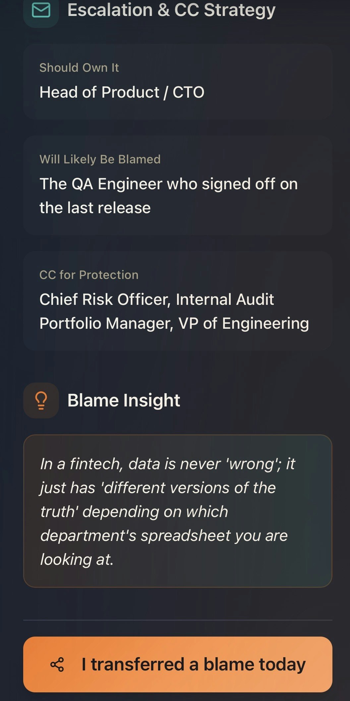Switch to the Blame Insight section

point(124,400)
